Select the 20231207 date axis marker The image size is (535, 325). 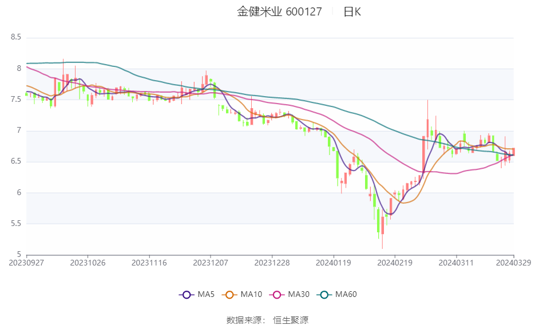coord(211,263)
